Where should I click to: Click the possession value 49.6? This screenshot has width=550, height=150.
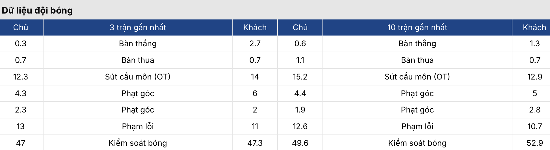click(x=300, y=143)
